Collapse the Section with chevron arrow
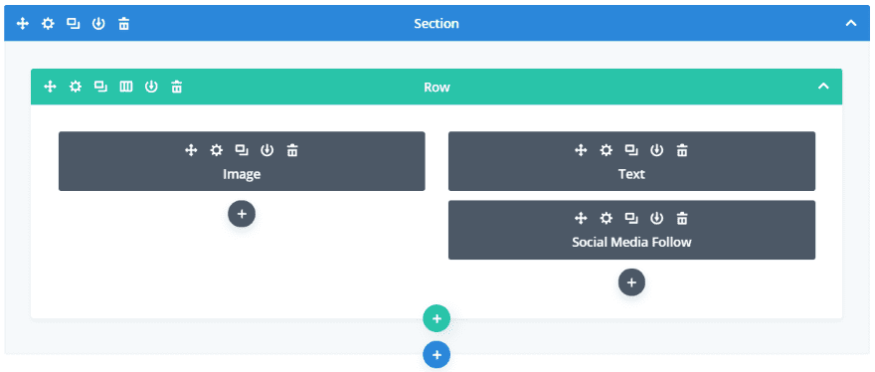875x372 pixels. click(x=850, y=24)
